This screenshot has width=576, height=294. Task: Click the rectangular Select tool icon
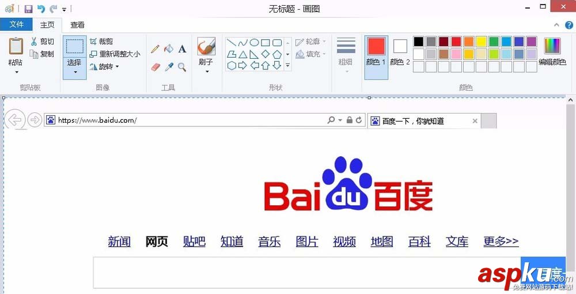pyautogui.click(x=74, y=46)
